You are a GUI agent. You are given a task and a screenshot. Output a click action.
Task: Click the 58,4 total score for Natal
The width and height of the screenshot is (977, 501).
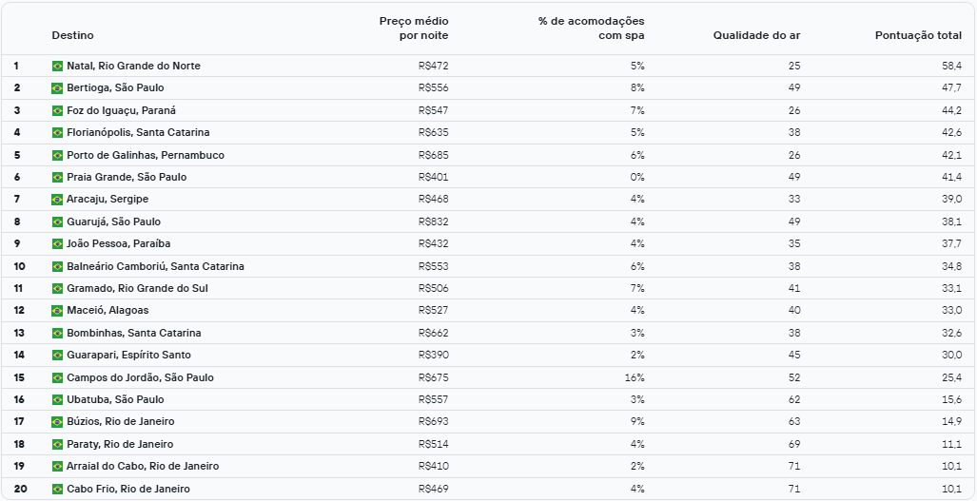pos(949,66)
